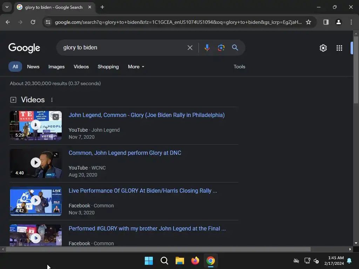Open the OneDrive cloud tray icon
The width and height of the screenshot is (359, 269).
tap(296, 261)
